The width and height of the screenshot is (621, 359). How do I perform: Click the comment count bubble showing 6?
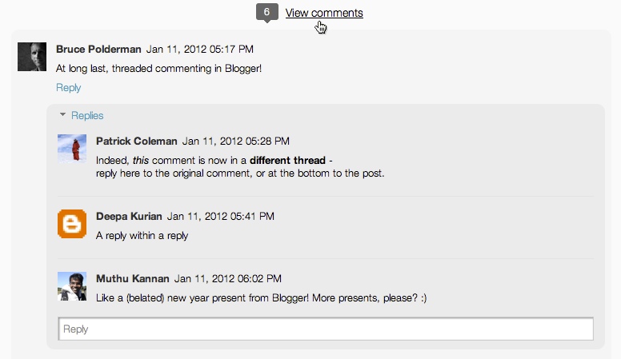click(x=267, y=13)
